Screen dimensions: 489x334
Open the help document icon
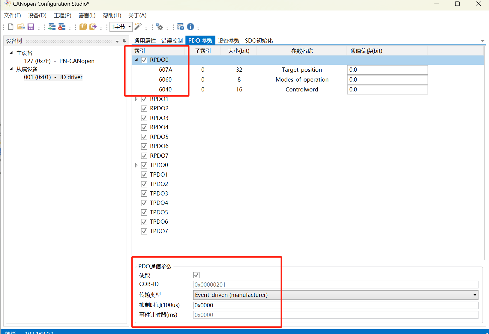tap(180, 27)
